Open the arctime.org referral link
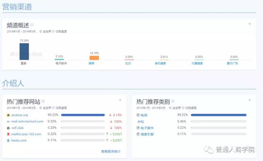This screenshot has height=161, width=263. (19, 115)
